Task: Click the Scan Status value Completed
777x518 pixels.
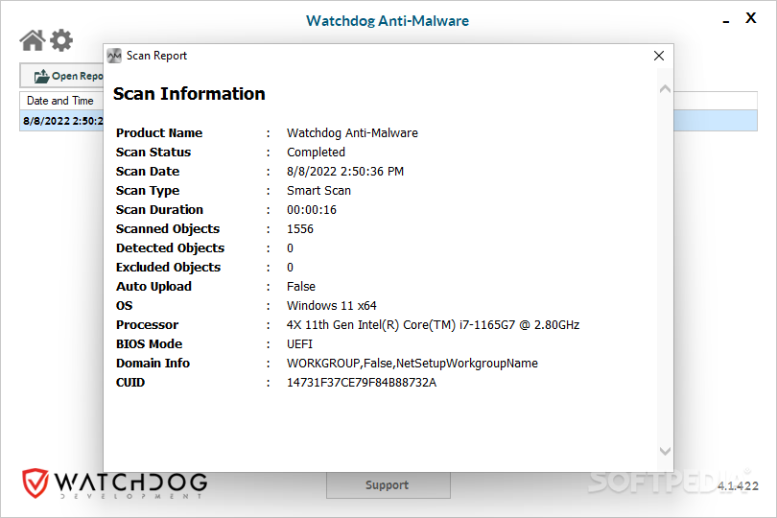Action: click(x=316, y=153)
